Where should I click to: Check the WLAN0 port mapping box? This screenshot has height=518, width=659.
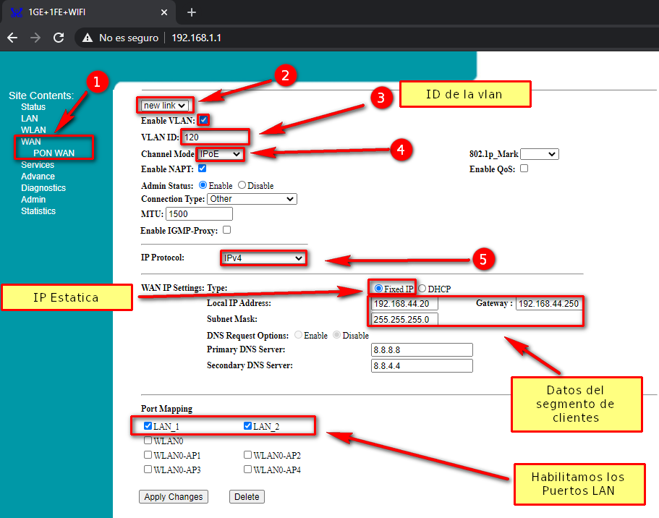[148, 440]
